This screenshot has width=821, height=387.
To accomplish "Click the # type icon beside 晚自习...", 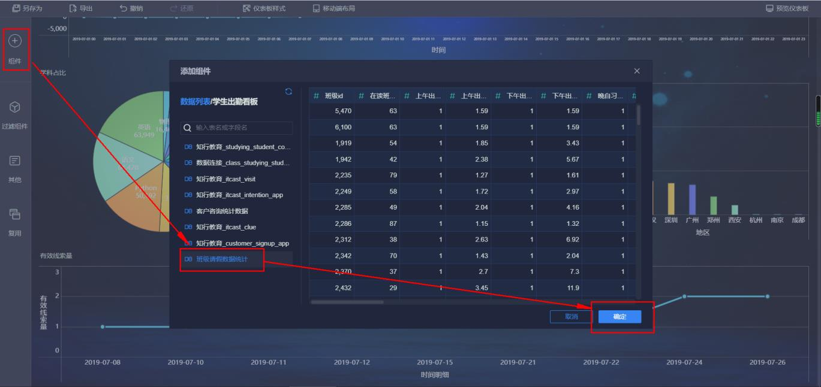I will click(x=590, y=96).
